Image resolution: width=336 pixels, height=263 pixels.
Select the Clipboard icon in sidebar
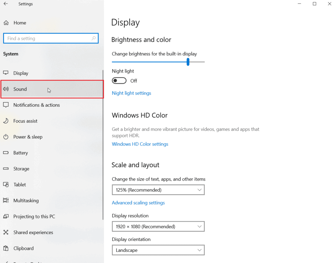pos(6,248)
